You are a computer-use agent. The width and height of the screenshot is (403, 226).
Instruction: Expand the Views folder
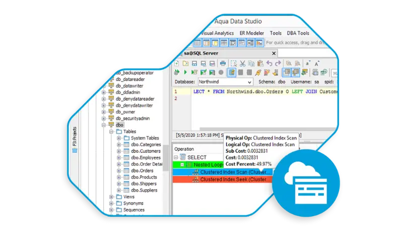coord(111,197)
